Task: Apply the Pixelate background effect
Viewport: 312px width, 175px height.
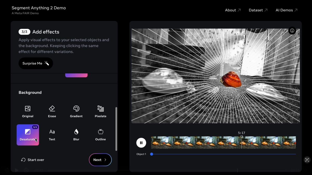Action: tap(100, 112)
